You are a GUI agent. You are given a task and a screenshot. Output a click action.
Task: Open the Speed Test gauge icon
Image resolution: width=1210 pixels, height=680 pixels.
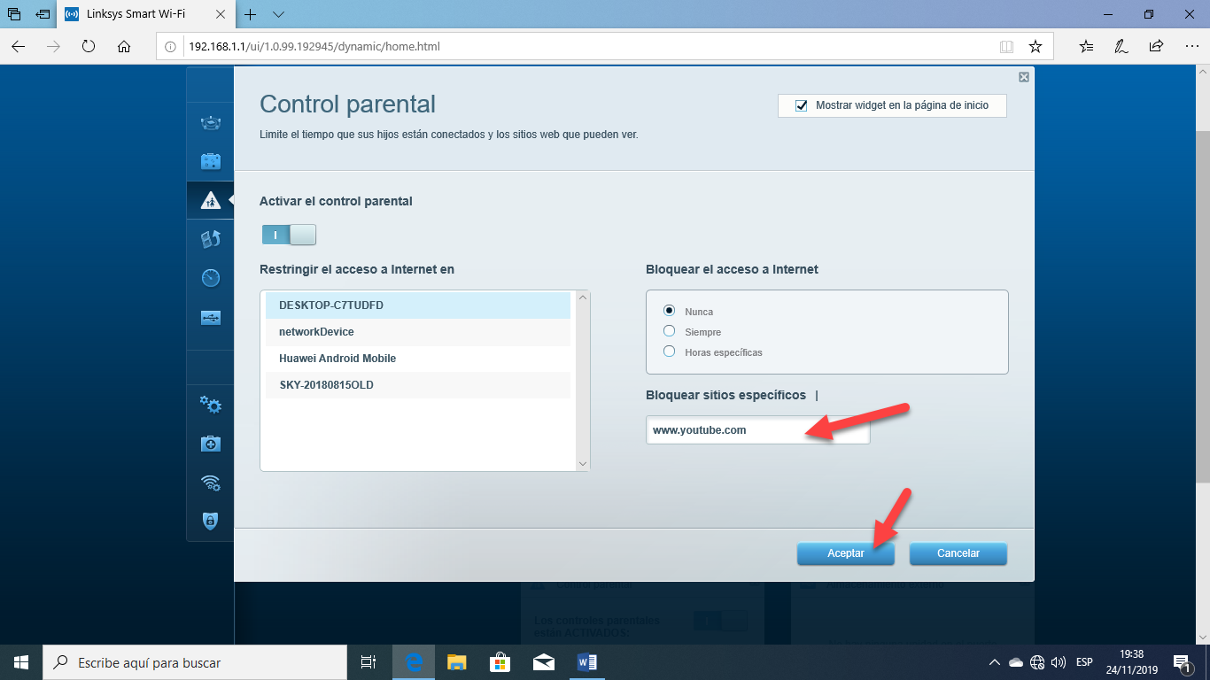(x=210, y=278)
